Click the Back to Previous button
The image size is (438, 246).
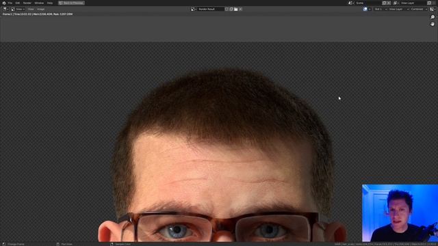coord(71,3)
